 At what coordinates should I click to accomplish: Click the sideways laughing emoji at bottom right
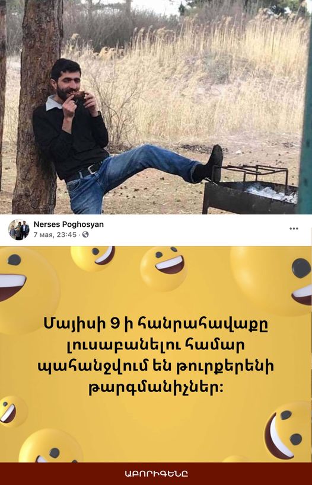288,432
